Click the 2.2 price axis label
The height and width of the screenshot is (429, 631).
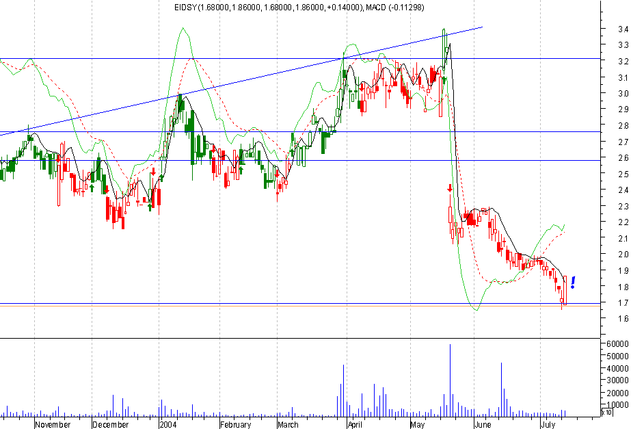(623, 222)
